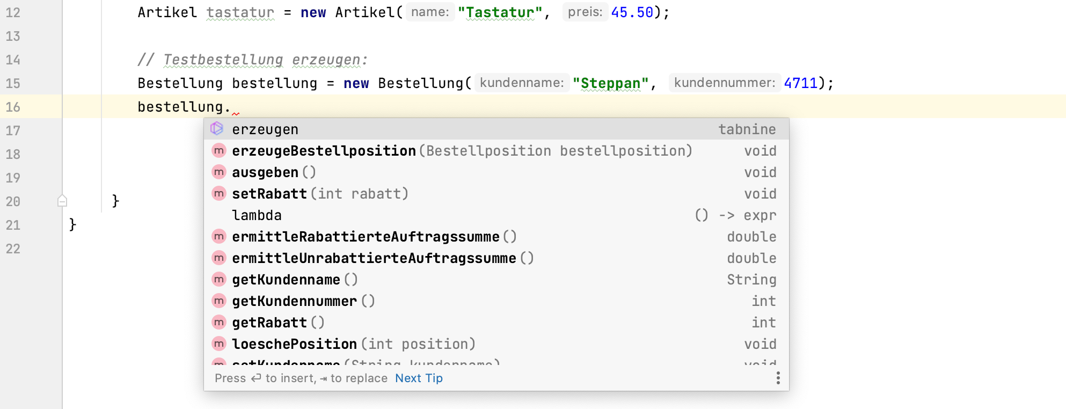Click the "Steppan" string literal in line 15

click(x=610, y=83)
